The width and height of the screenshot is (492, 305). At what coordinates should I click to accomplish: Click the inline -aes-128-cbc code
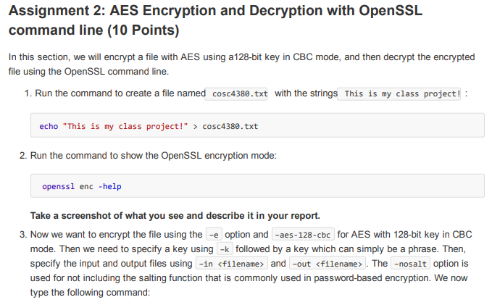pyautogui.click(x=303, y=235)
